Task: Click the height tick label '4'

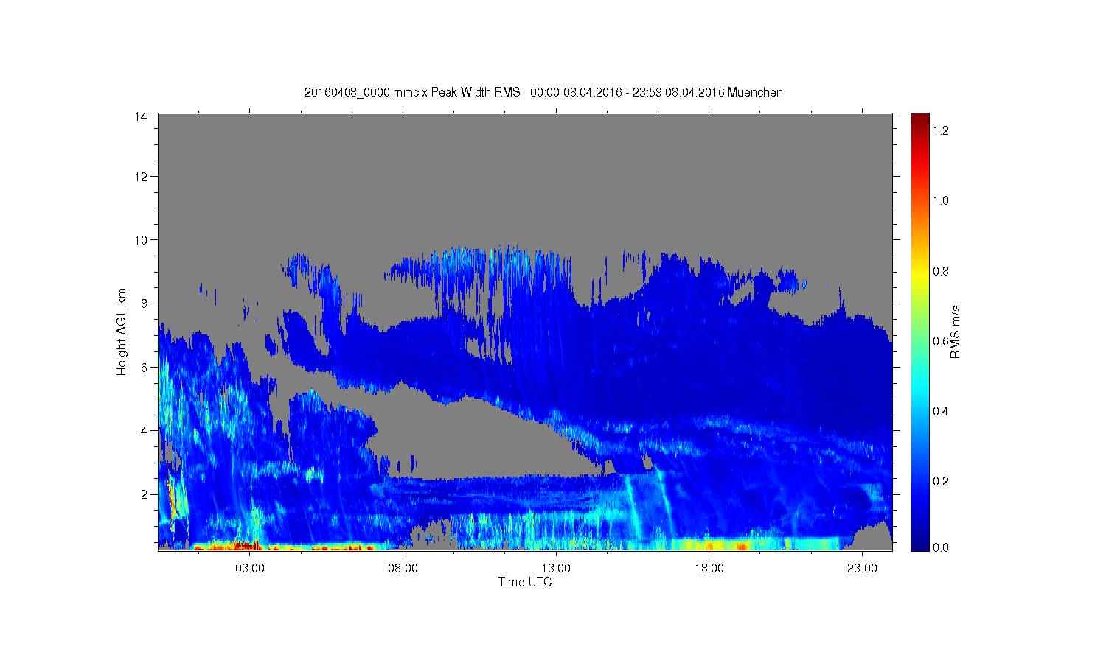Action: tap(144, 431)
